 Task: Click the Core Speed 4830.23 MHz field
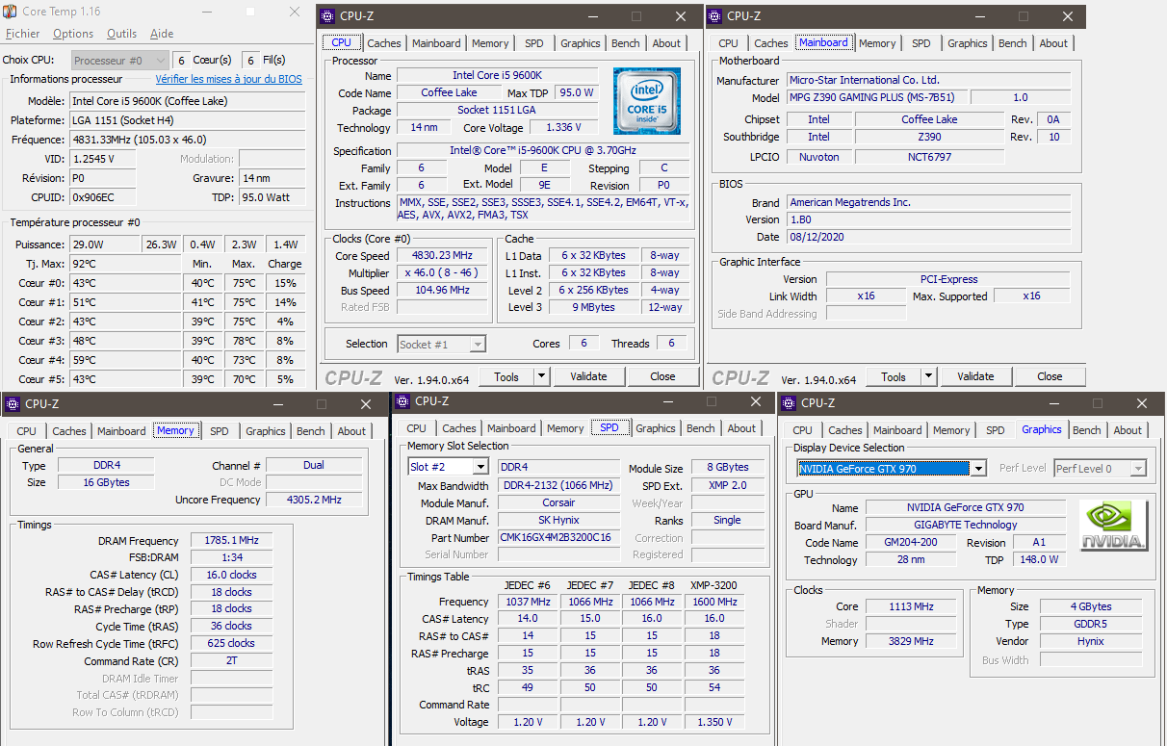443,256
